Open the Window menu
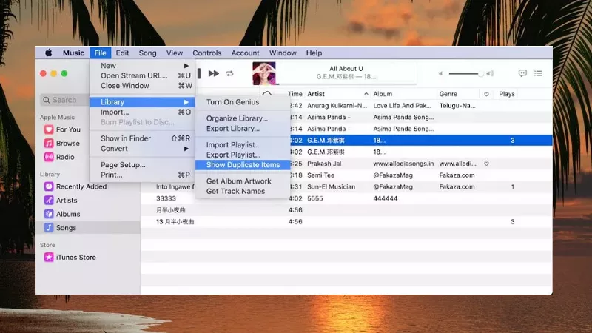 coord(283,53)
